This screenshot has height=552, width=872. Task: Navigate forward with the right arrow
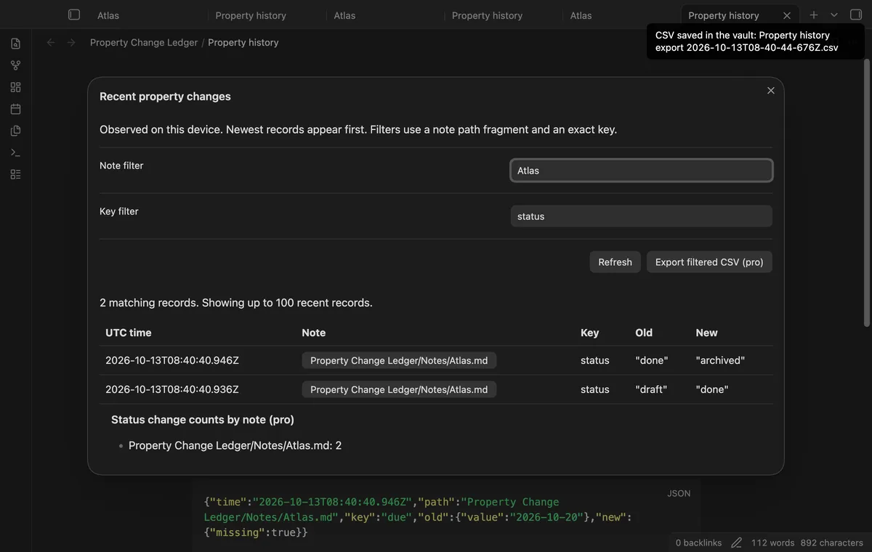pyautogui.click(x=71, y=42)
